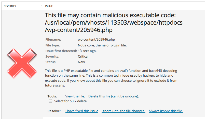This screenshot has width=206, height=119.
Task: Click the Critical severity value text
Action: click(83, 56)
